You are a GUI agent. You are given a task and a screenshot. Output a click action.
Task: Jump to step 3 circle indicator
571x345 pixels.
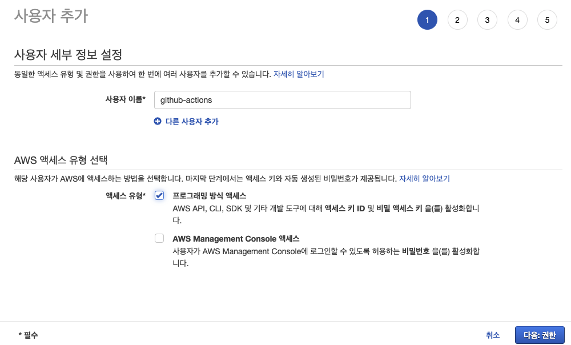[487, 20]
